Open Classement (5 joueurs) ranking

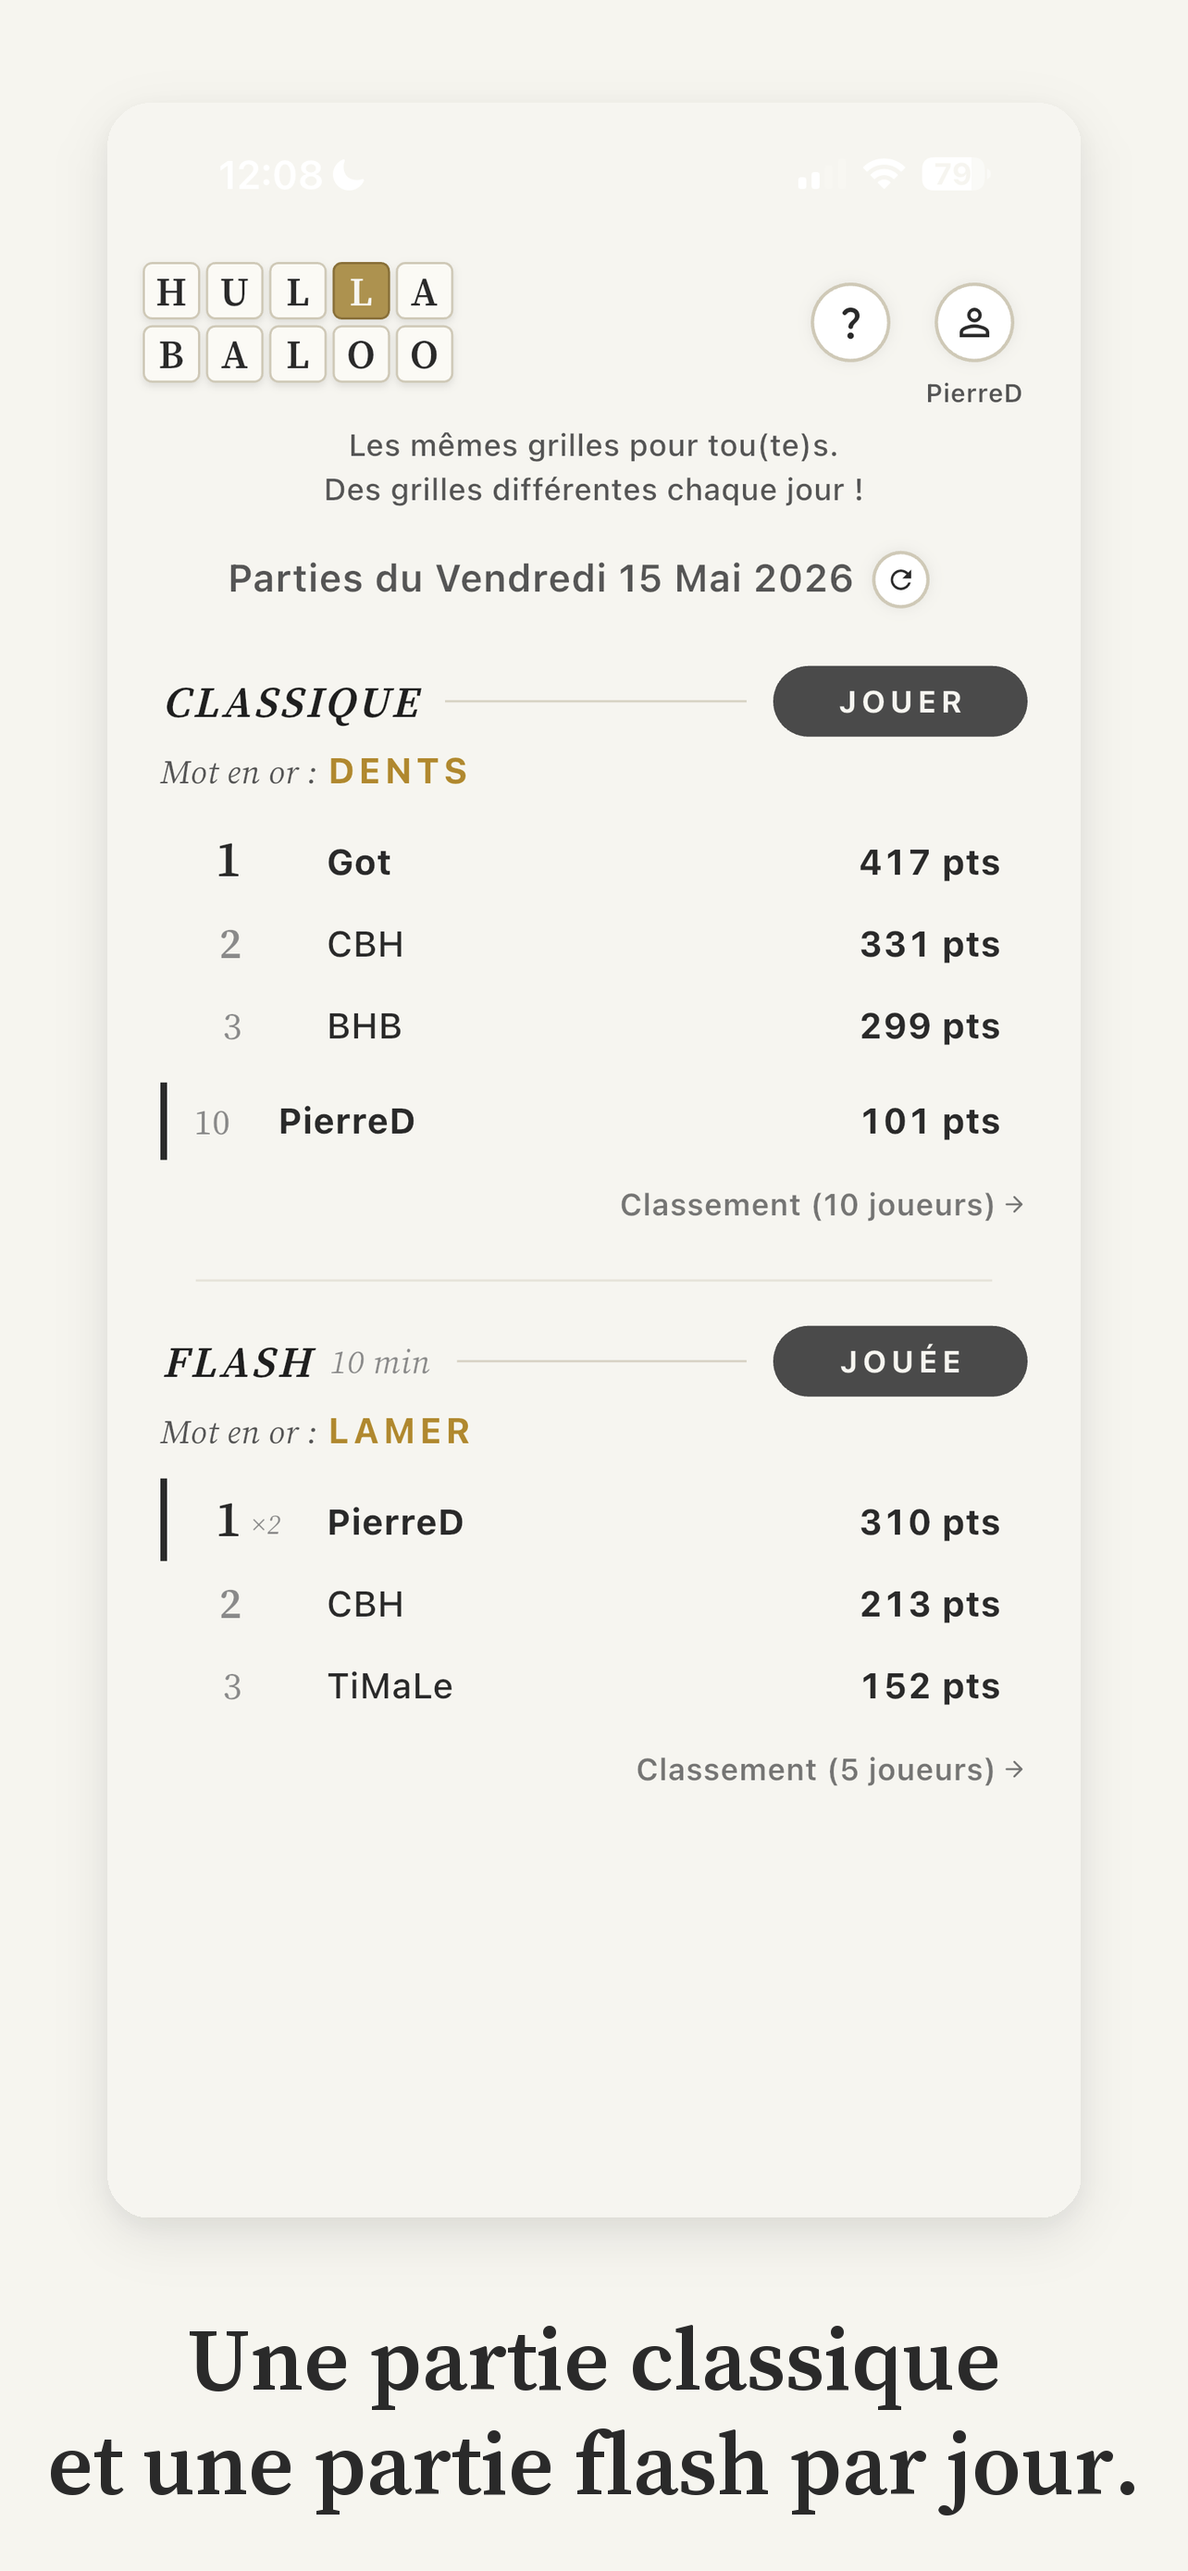pyautogui.click(x=830, y=1770)
